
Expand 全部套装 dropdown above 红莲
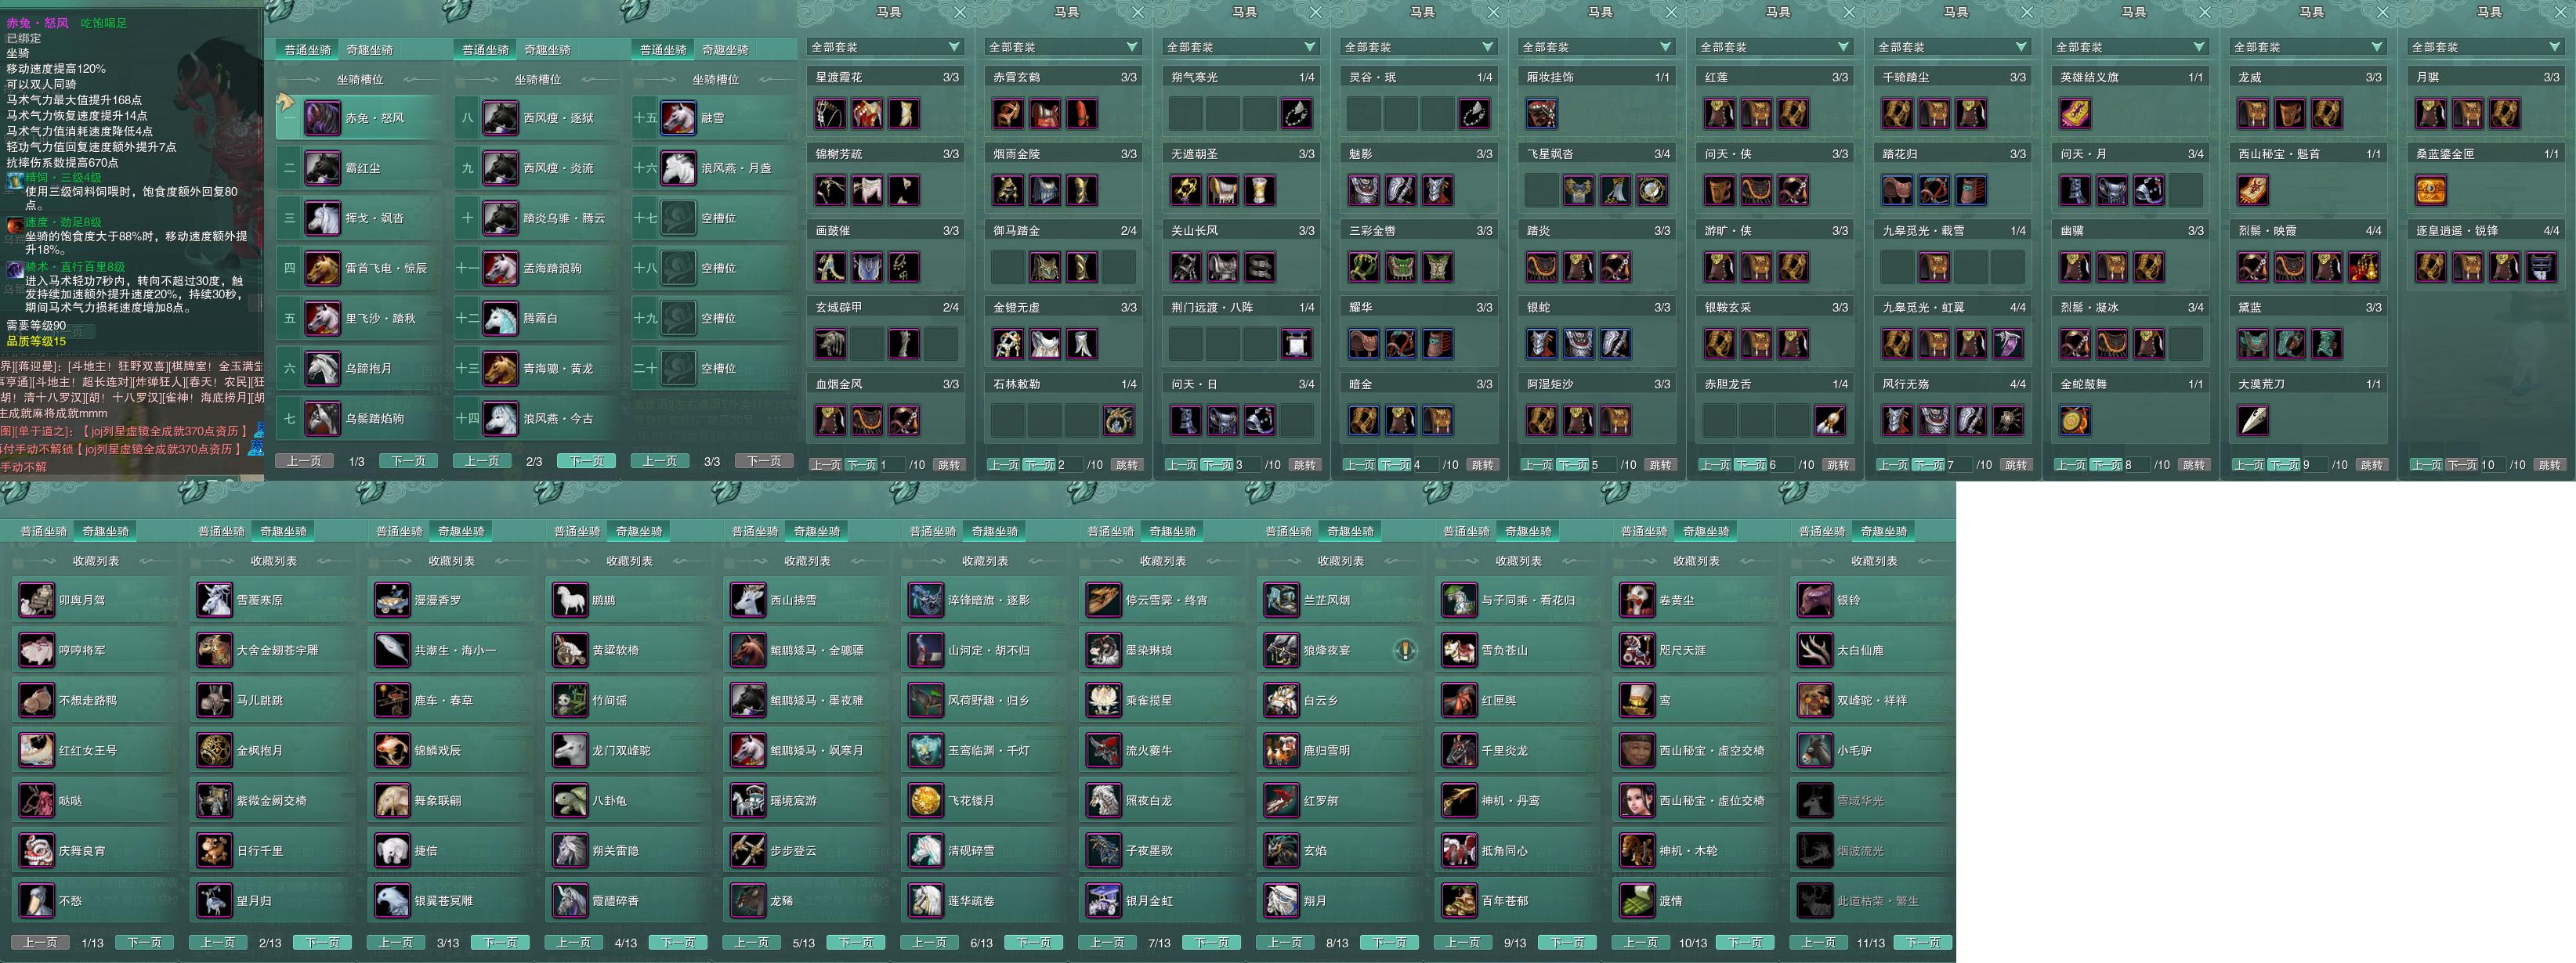[x=1776, y=47]
